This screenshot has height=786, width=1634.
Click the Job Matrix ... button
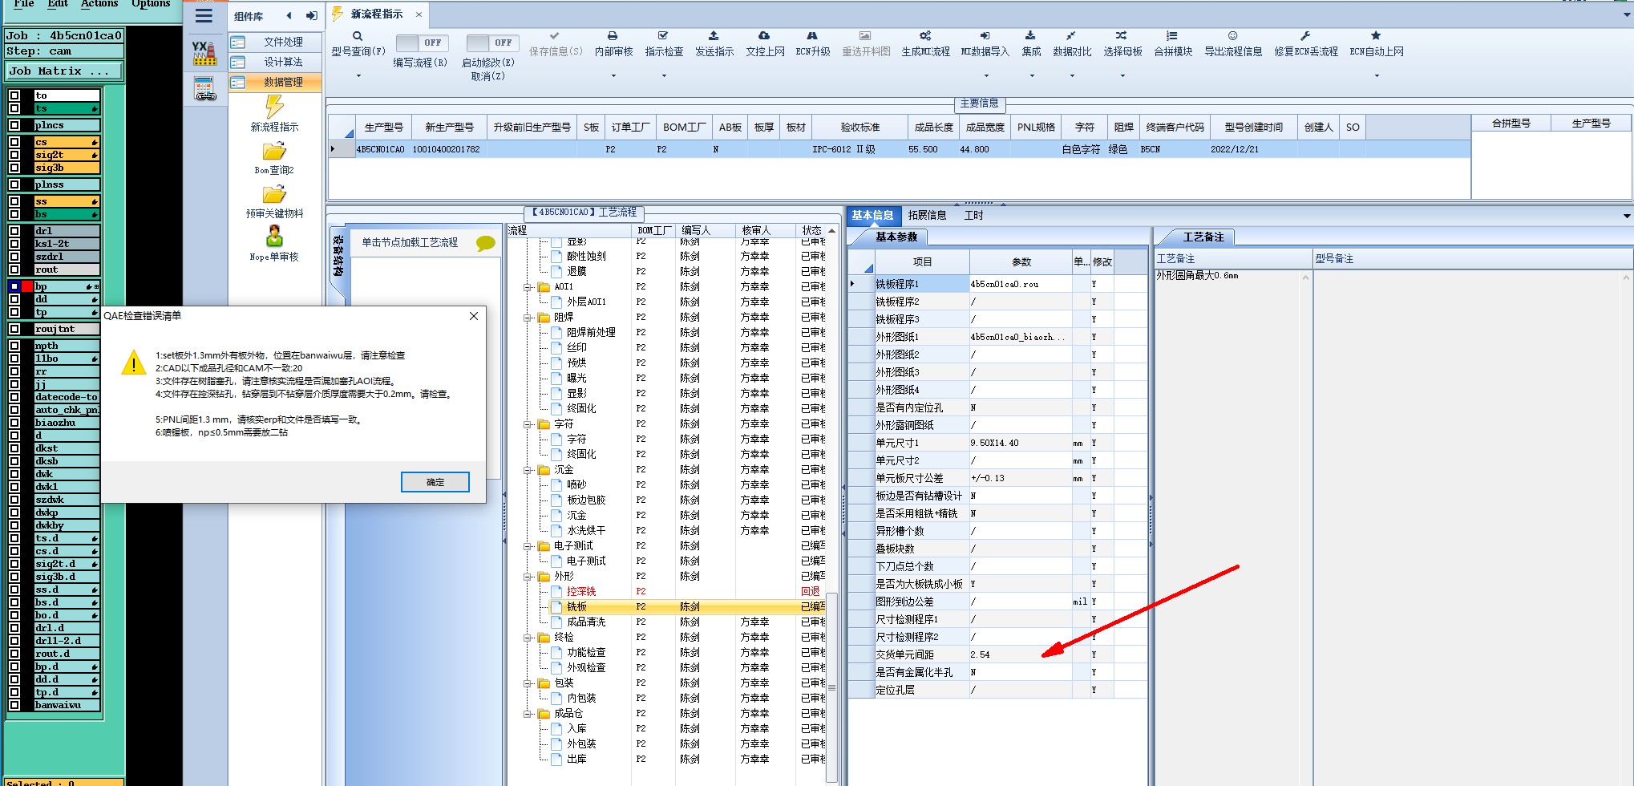(x=64, y=71)
